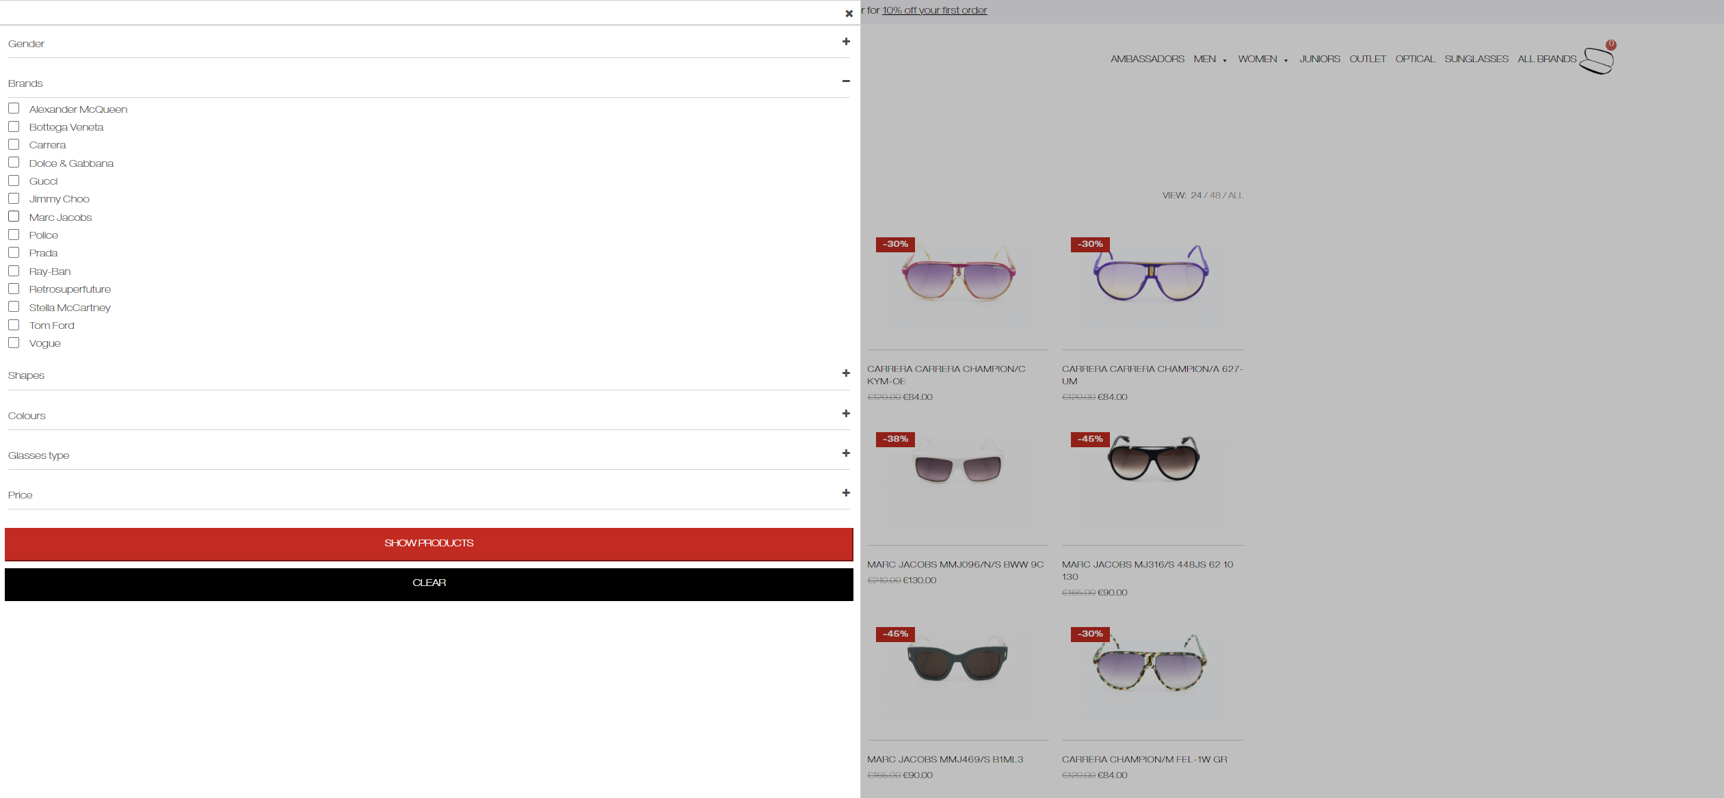Click the SHOW PRODUCTS button
The height and width of the screenshot is (798, 1724).
tap(429, 544)
